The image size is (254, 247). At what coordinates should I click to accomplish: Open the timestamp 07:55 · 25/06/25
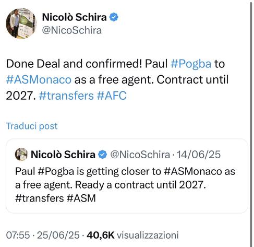pyautogui.click(x=43, y=235)
